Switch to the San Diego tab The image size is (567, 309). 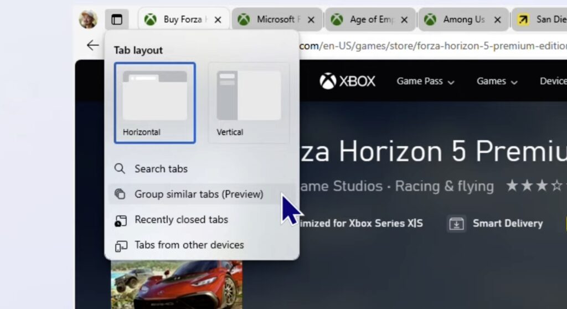(x=539, y=19)
